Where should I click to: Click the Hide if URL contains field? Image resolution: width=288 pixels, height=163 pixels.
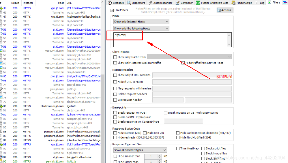click(192, 82)
